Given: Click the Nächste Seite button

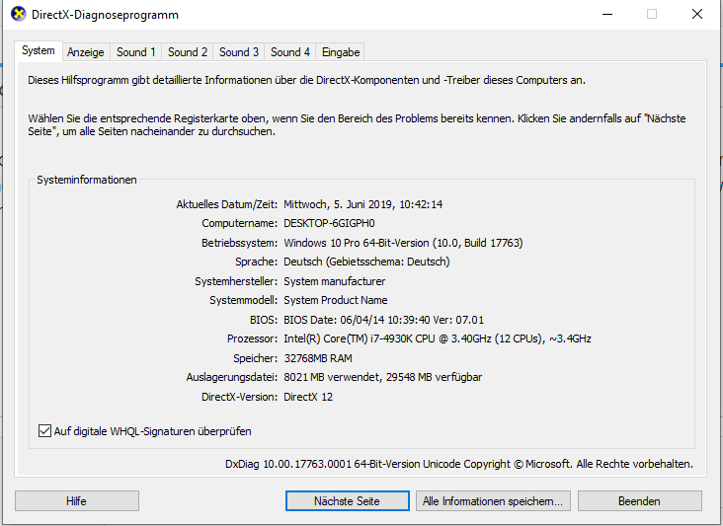Looking at the screenshot, I should click(347, 501).
